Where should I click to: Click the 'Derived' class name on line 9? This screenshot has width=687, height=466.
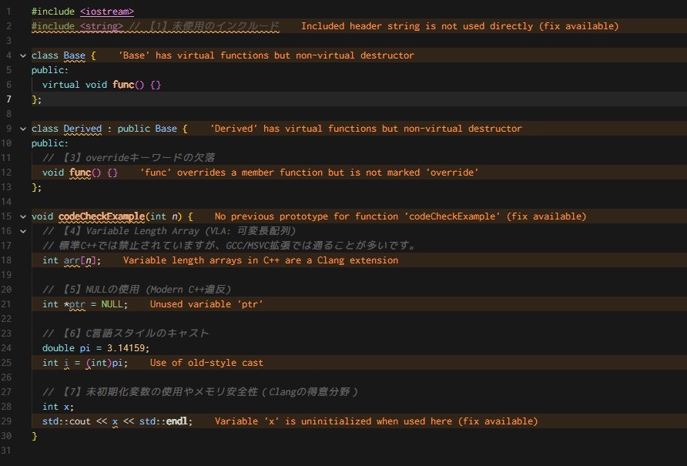(82, 129)
